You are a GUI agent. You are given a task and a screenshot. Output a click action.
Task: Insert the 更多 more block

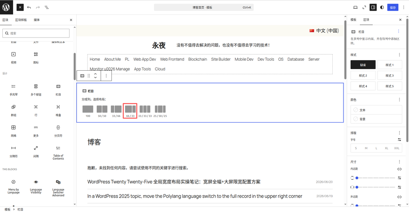36,131
